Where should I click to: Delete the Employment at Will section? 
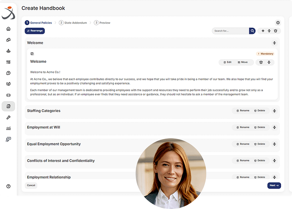pyautogui.click(x=260, y=128)
